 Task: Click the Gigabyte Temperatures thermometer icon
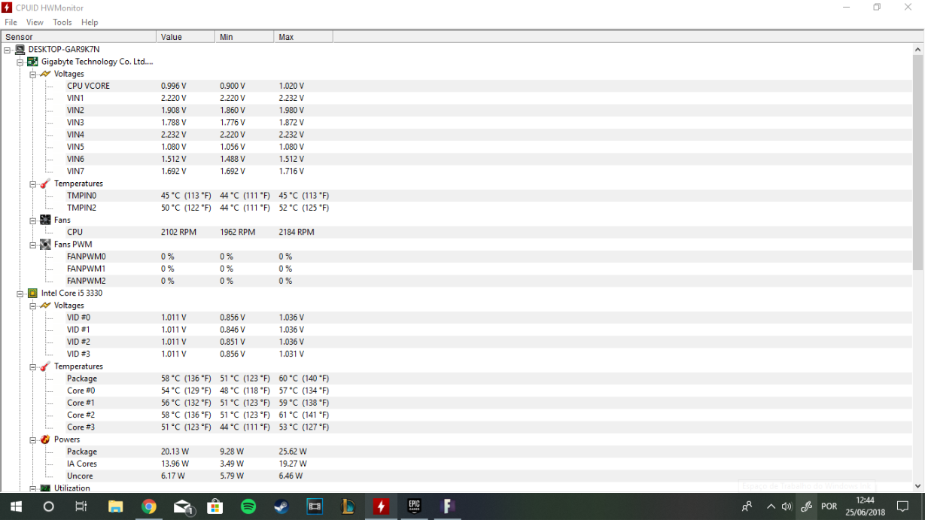(45, 184)
